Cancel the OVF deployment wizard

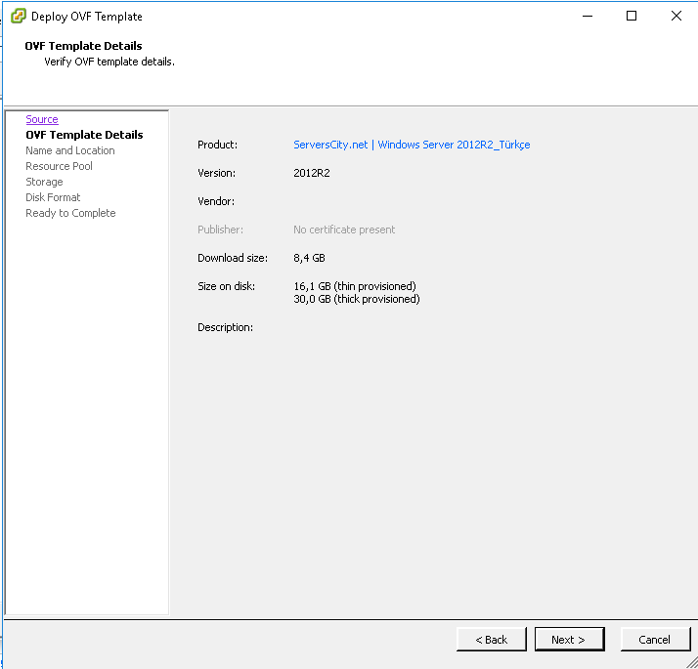pyautogui.click(x=655, y=639)
